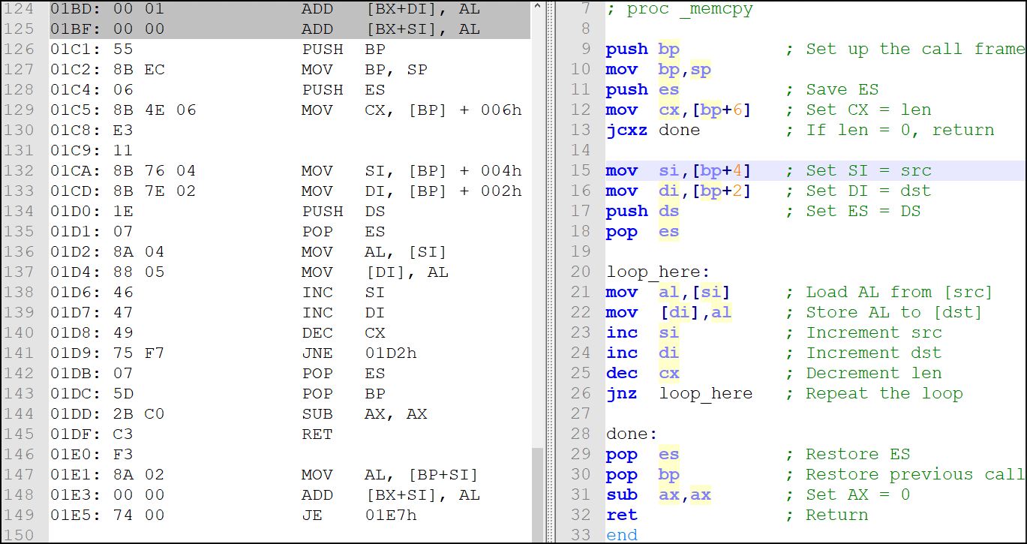This screenshot has height=544, width=1027.
Task: Click the 'loop_here:' label on line 20
Action: coord(658,273)
